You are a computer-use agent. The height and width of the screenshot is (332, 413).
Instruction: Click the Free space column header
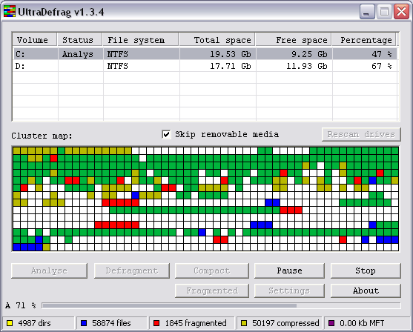294,40
